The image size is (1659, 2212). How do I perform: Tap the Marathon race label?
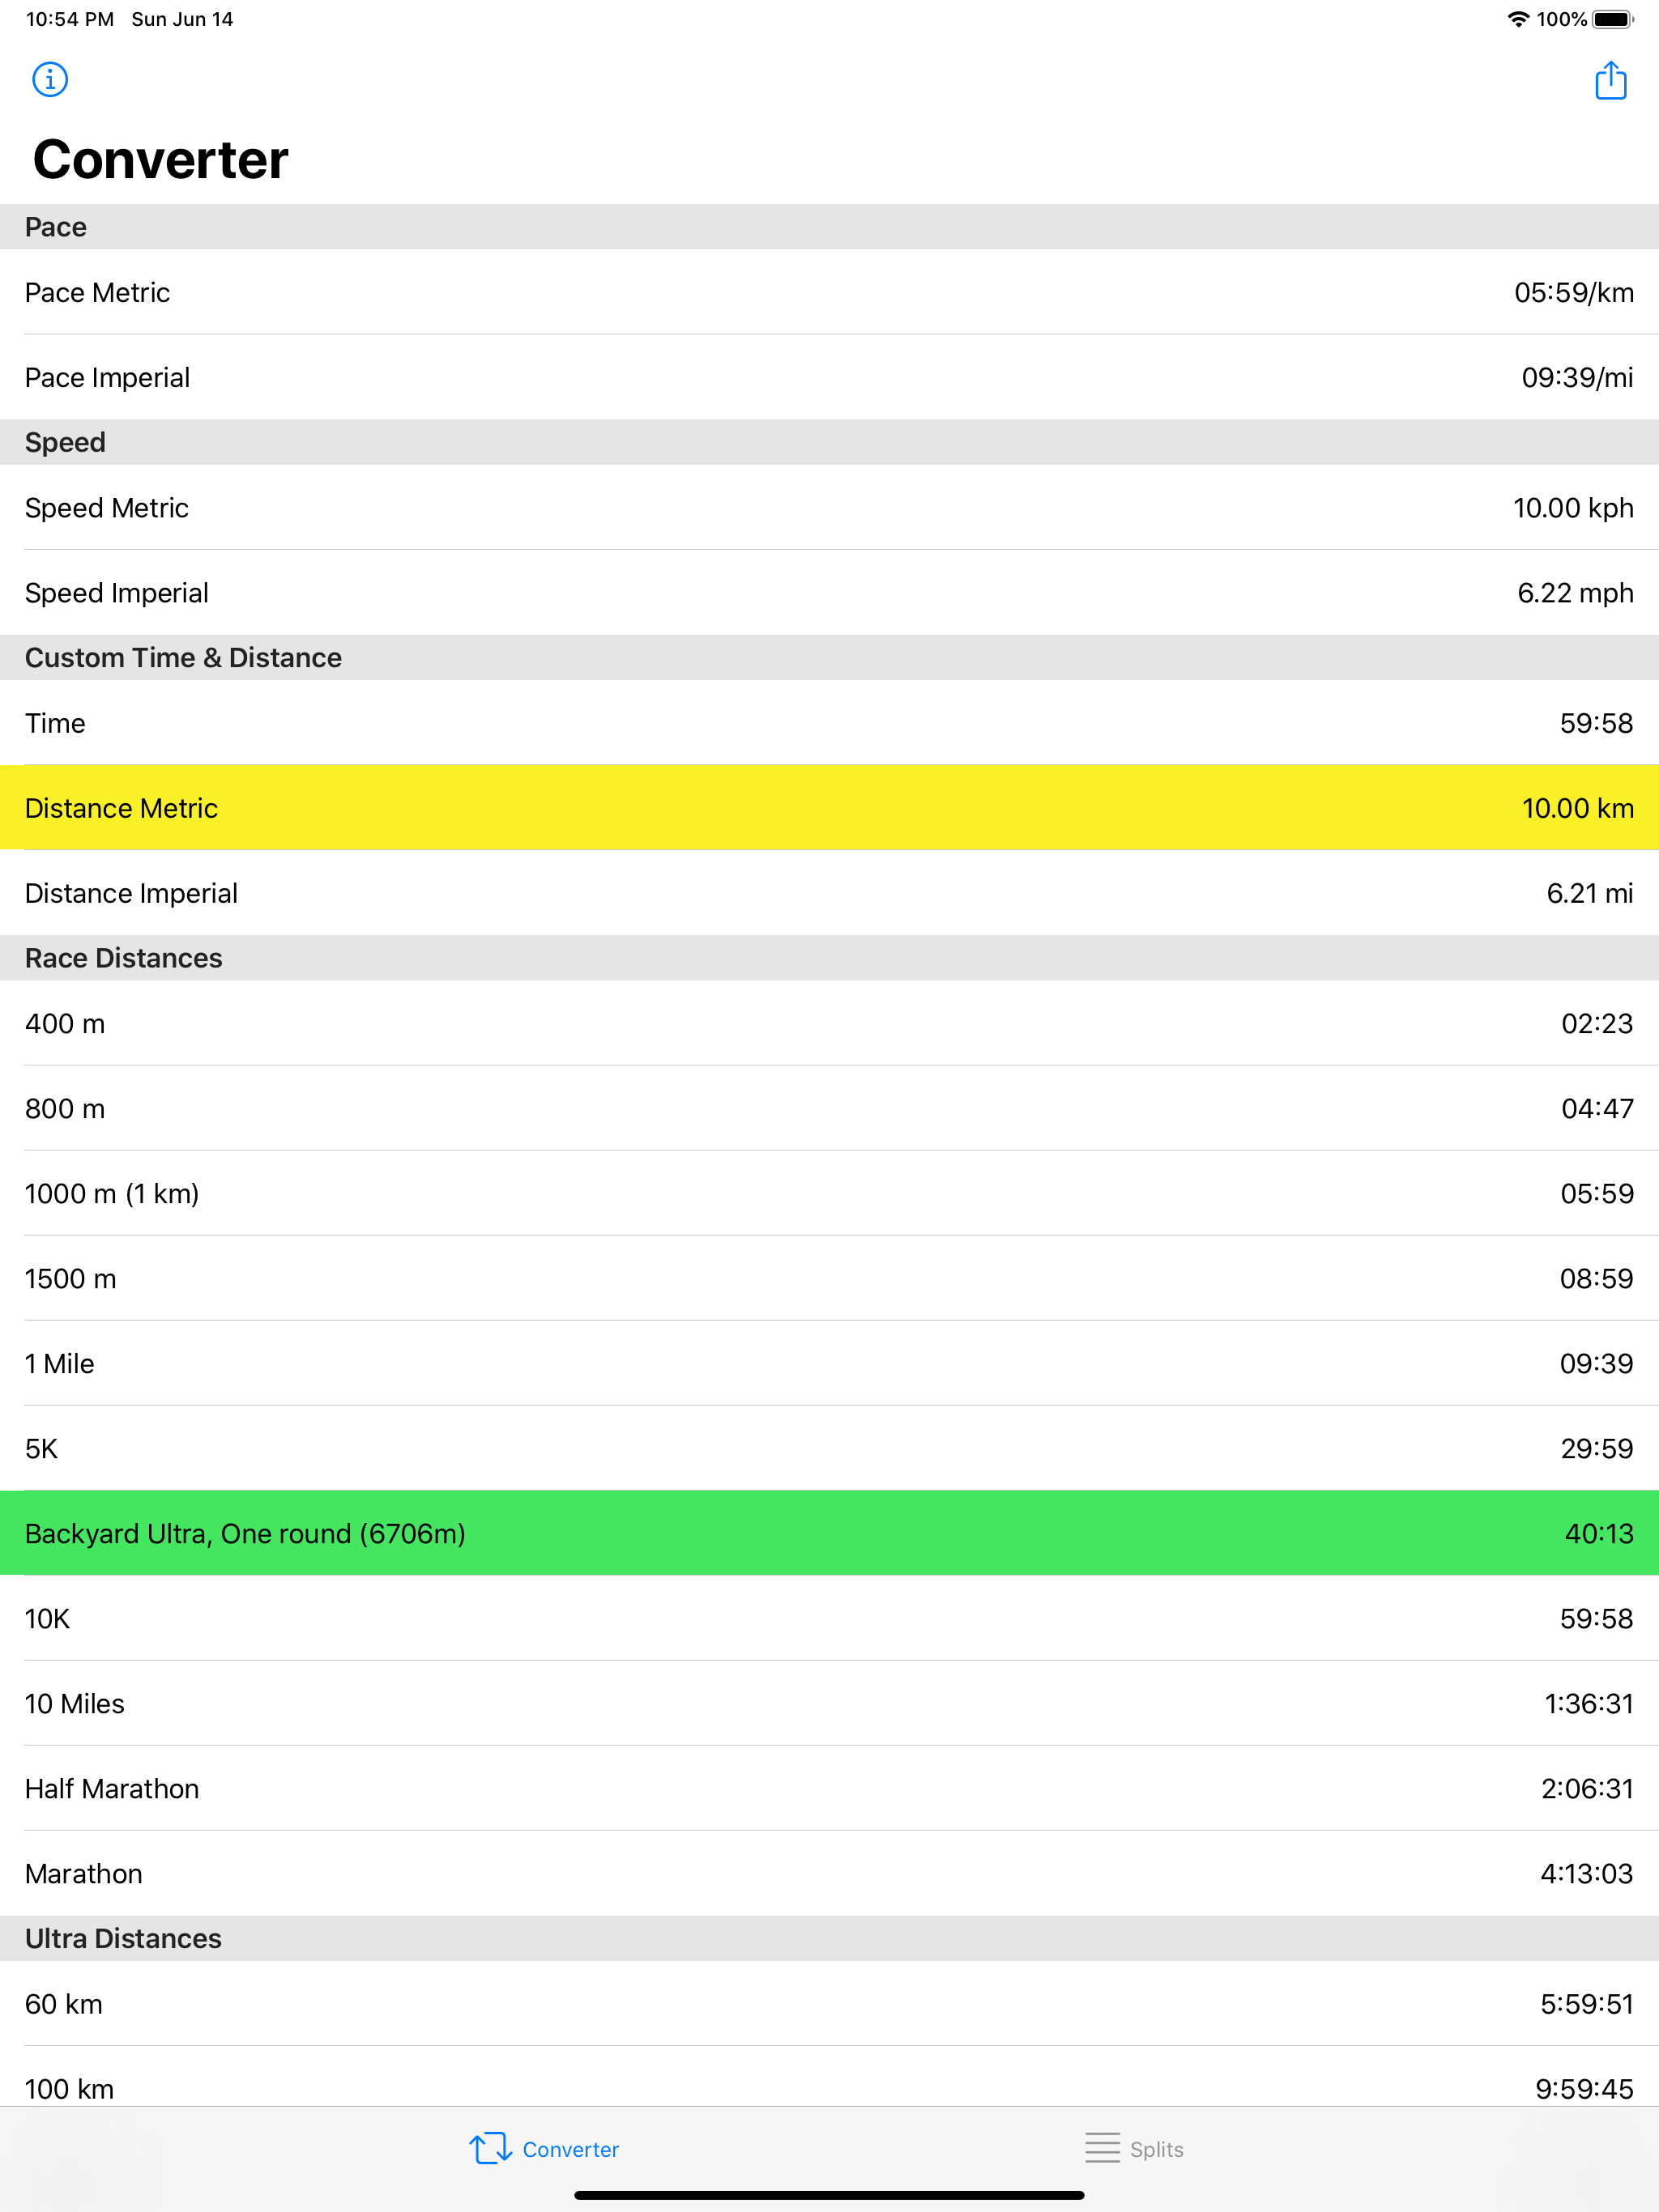click(83, 1873)
